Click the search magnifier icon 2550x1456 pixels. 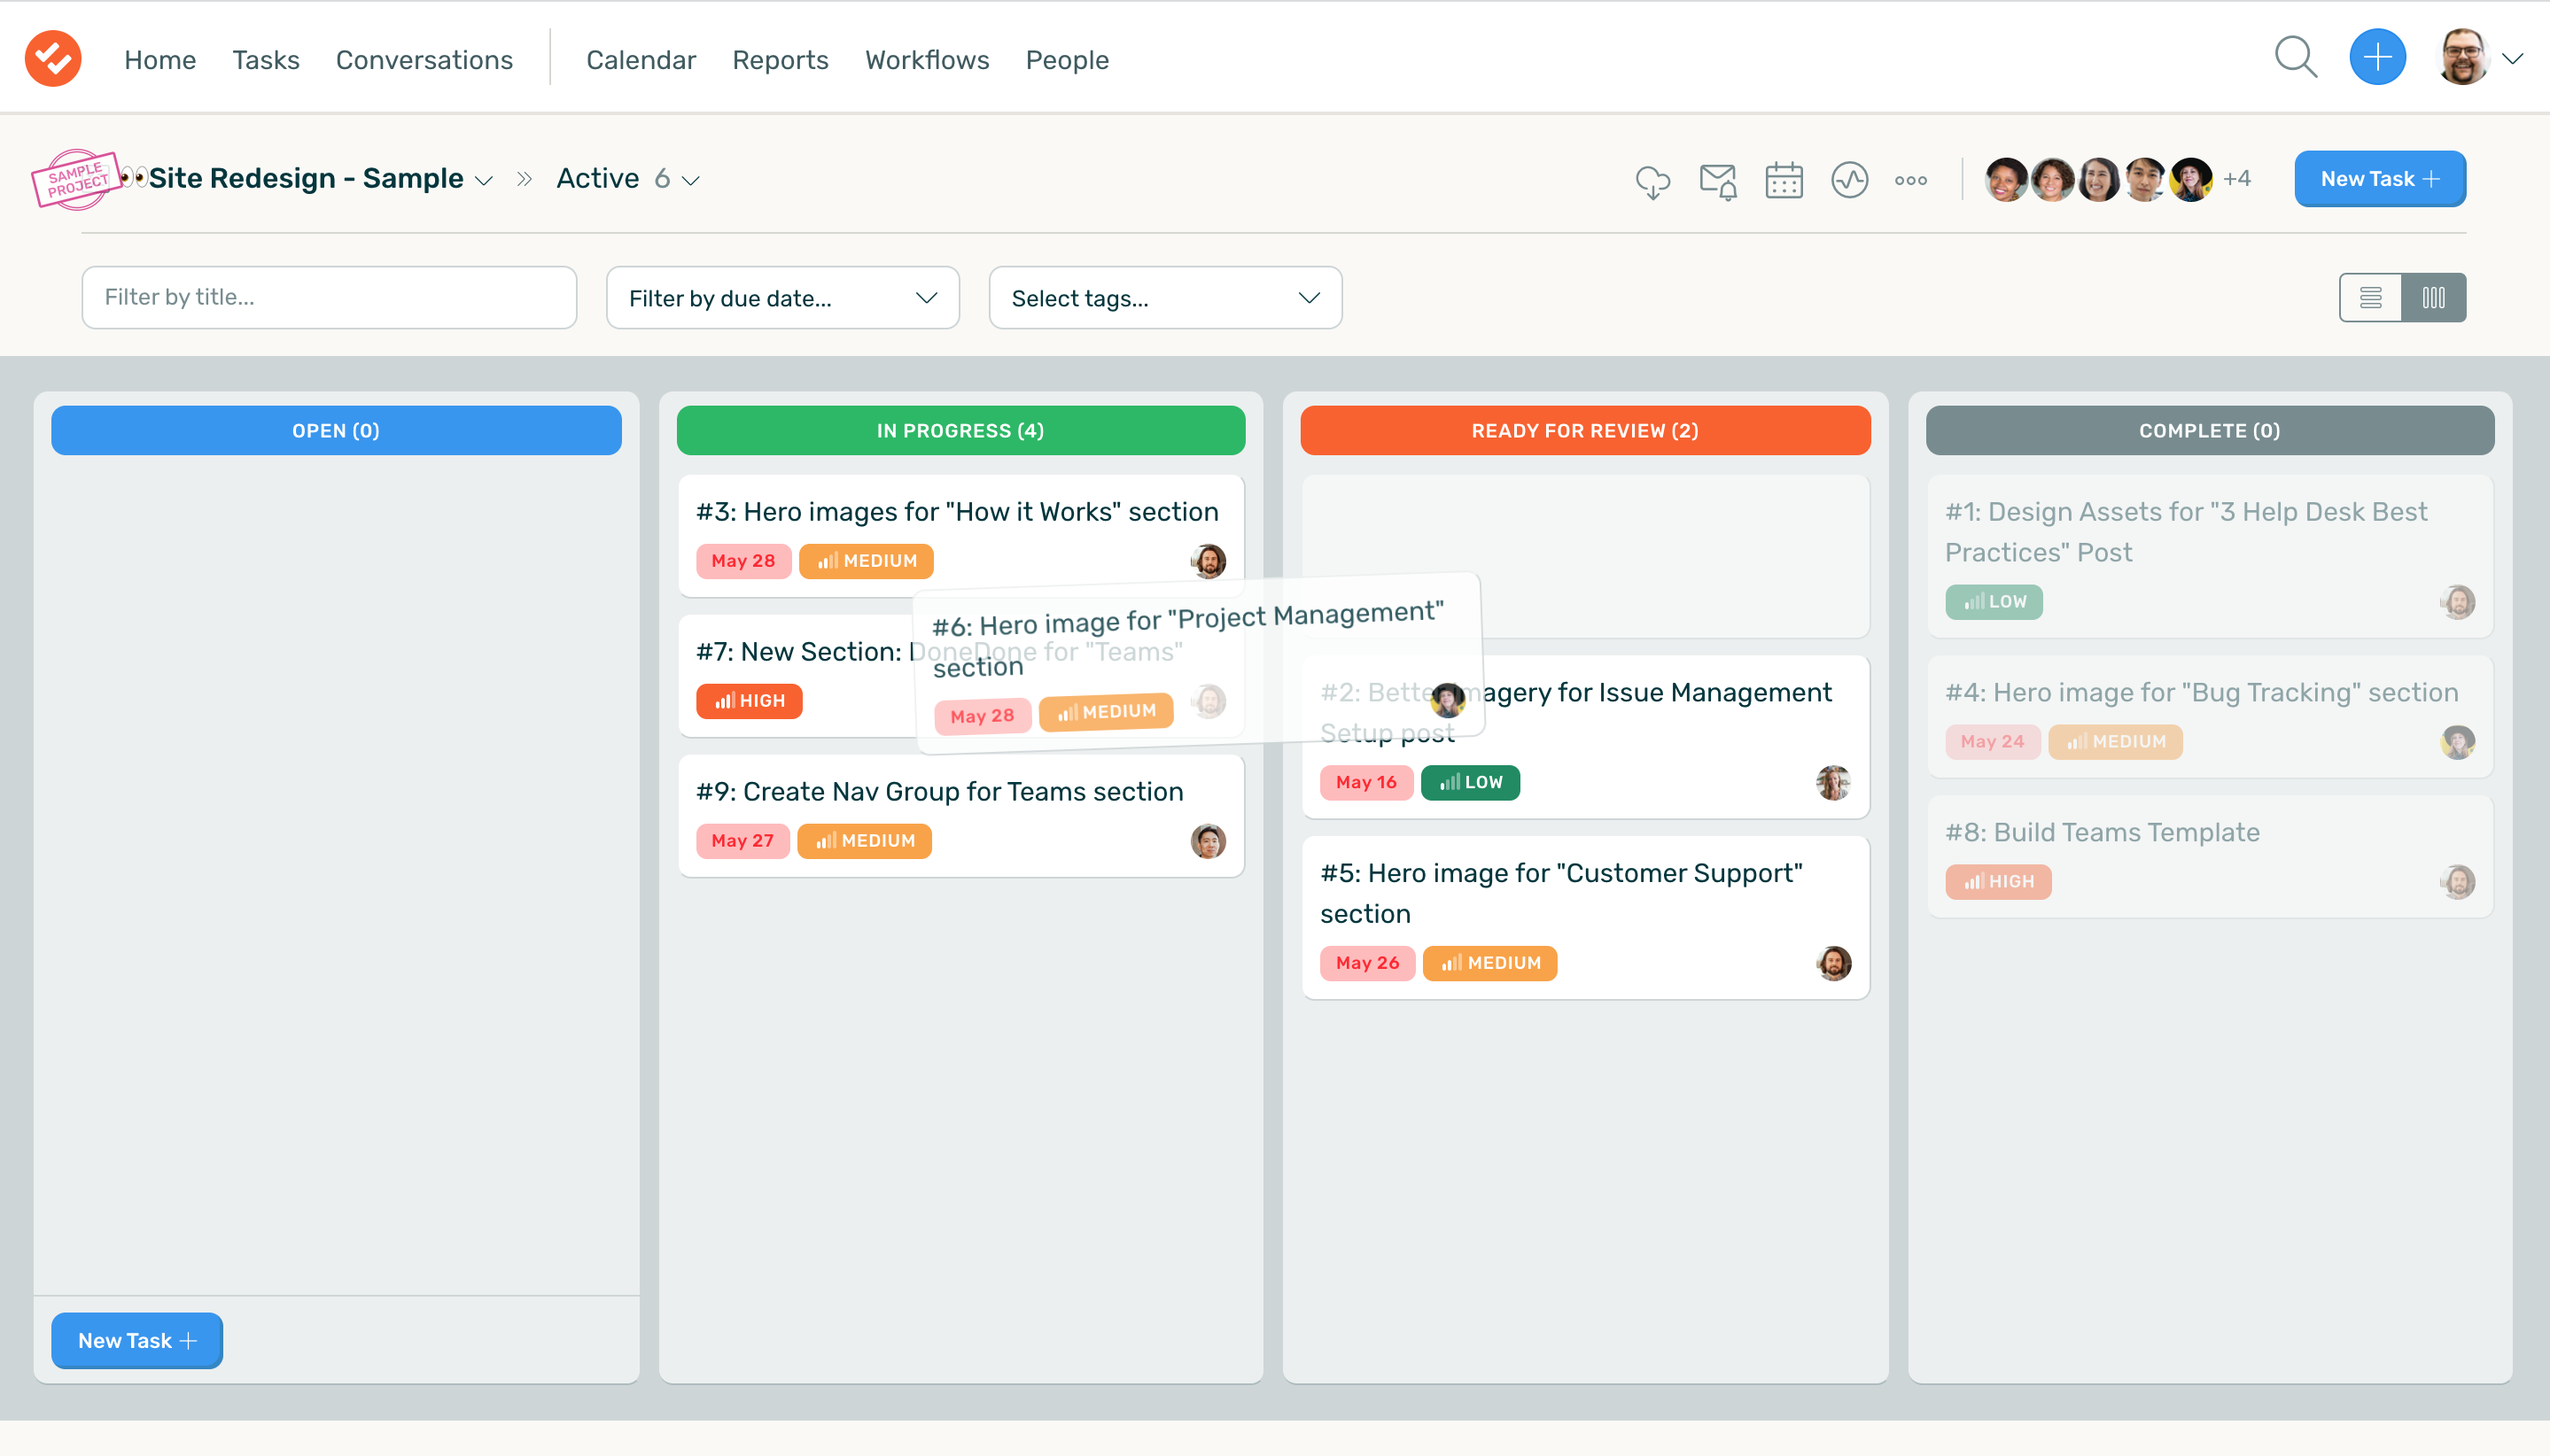pyautogui.click(x=2295, y=58)
